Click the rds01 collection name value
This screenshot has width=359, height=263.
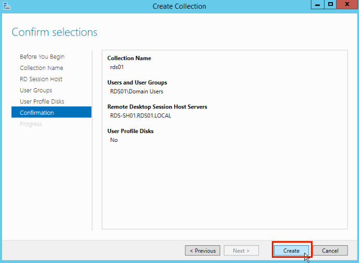[117, 67]
